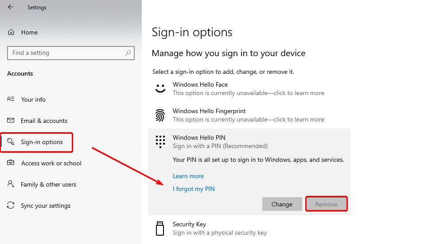
Task: Click the Access work or school briefcase icon
Action: point(11,163)
